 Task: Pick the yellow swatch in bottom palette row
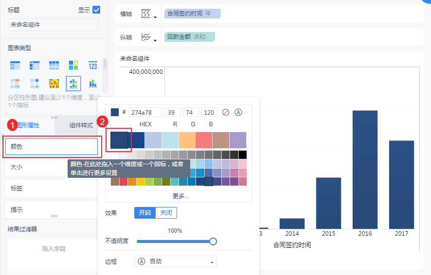point(141,181)
